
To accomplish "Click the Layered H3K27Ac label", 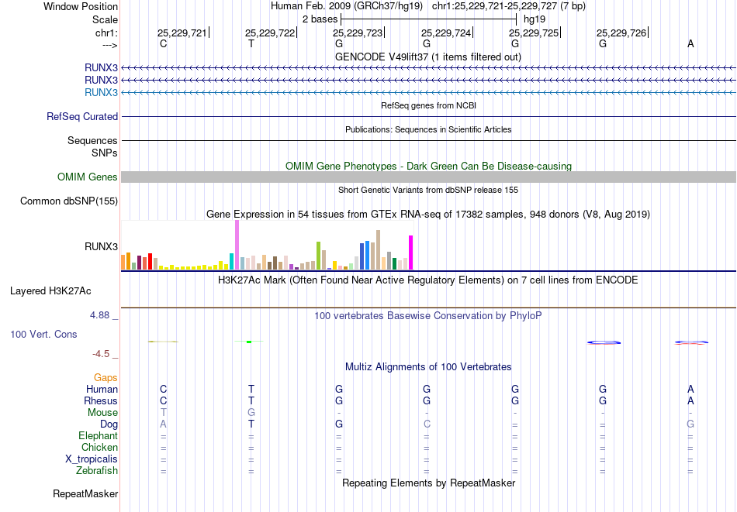I will pos(50,291).
